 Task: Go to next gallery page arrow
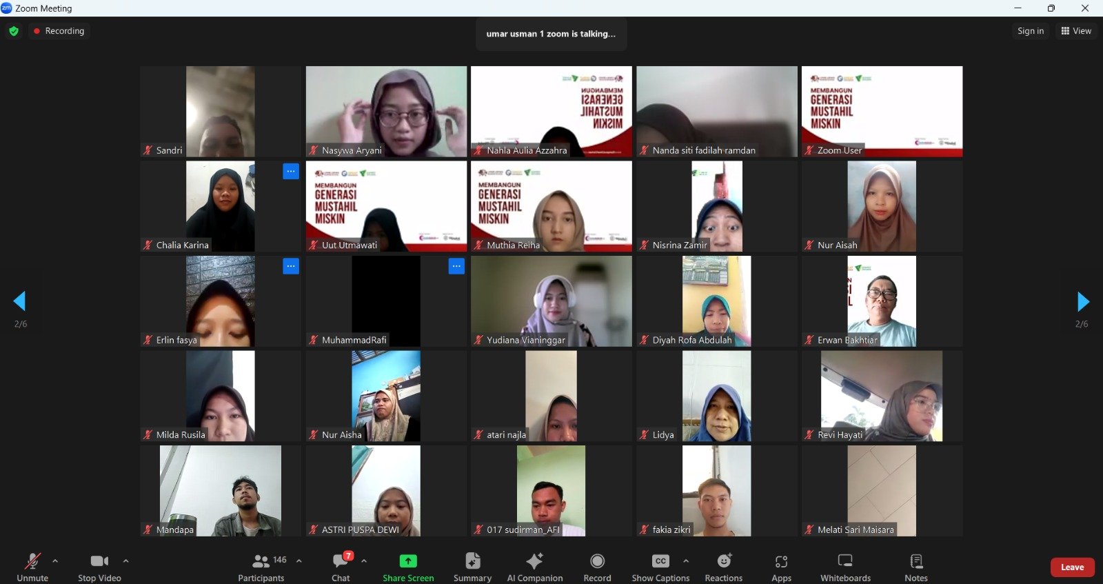click(1082, 301)
